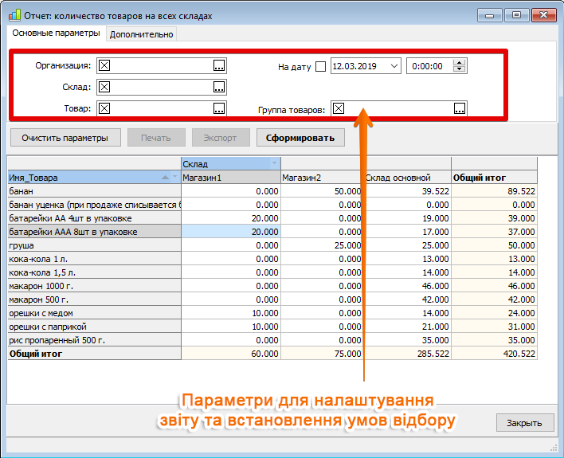Select the Общий итог row label
Image resolution: width=564 pixels, height=458 pixels.
click(x=94, y=354)
